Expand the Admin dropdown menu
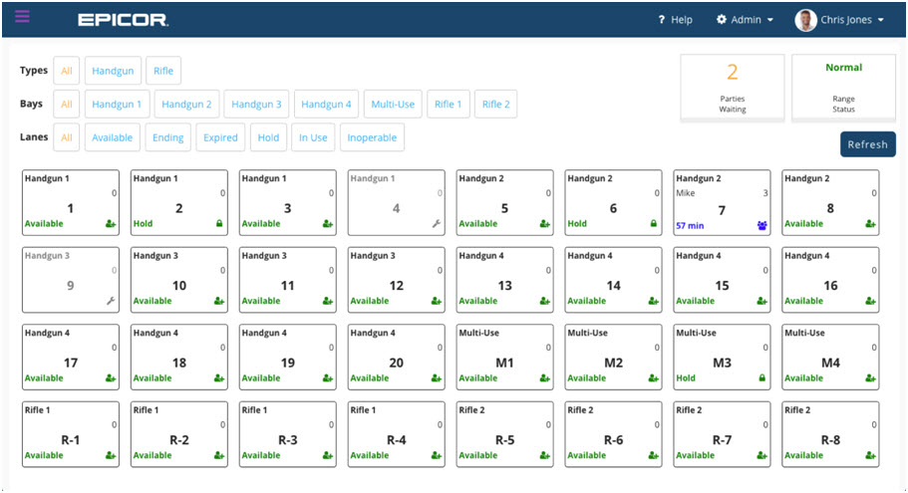This screenshot has height=493, width=908. 745,20
